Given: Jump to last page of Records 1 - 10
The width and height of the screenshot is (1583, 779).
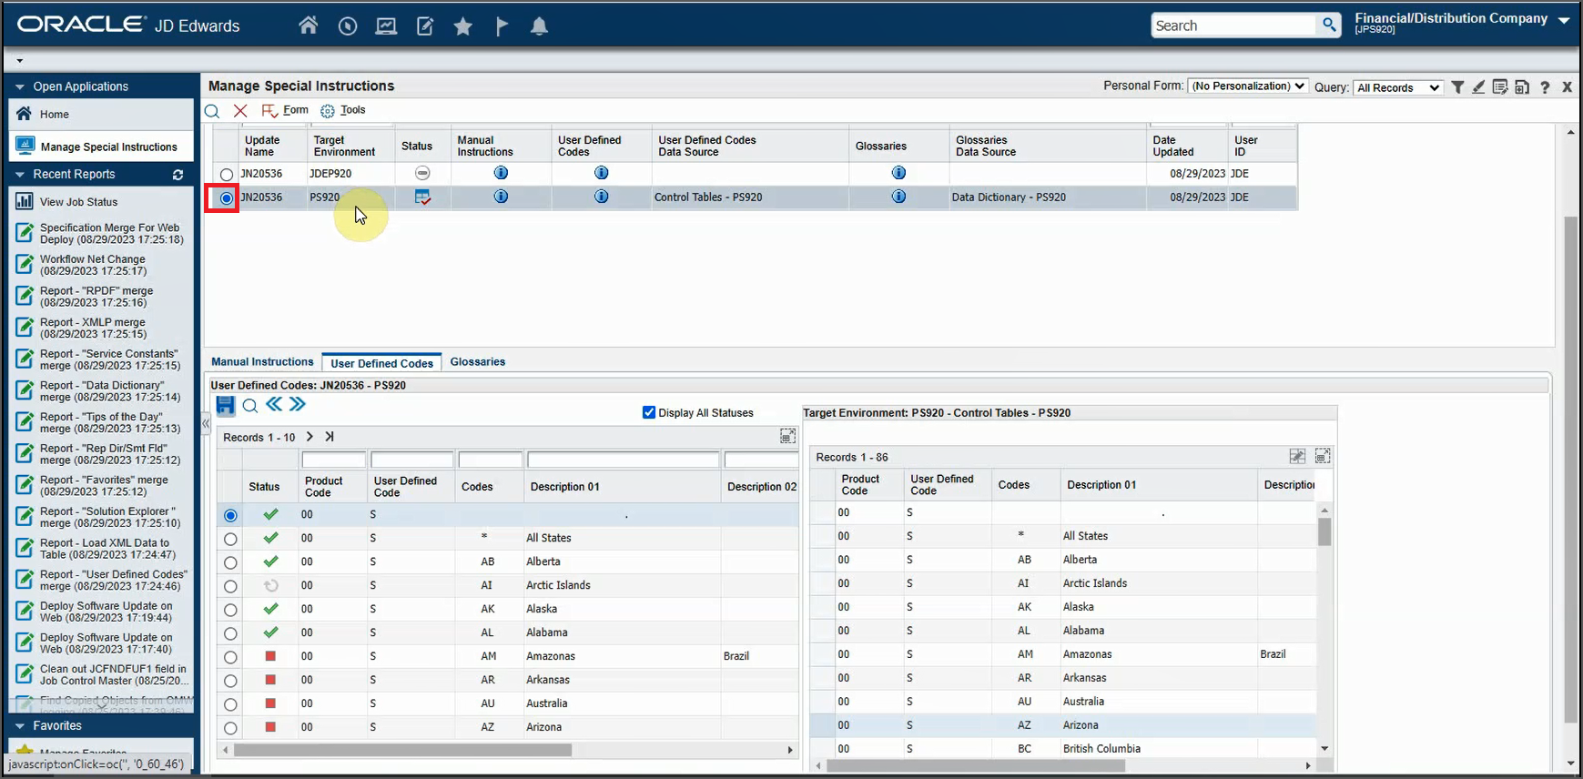Looking at the screenshot, I should tap(330, 437).
